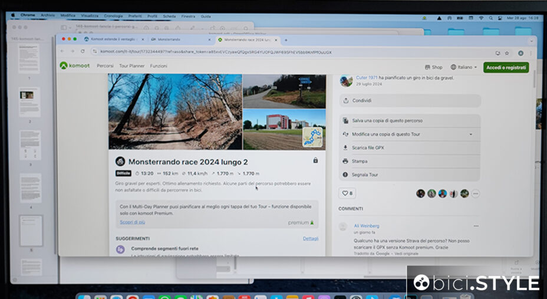
Task: Open Funzioni in komoot navigation
Action: click(x=159, y=65)
